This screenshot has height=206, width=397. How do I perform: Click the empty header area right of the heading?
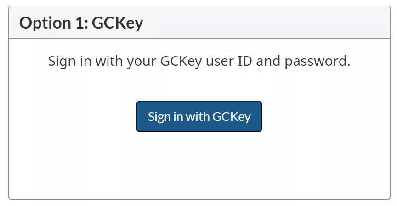pos(299,23)
